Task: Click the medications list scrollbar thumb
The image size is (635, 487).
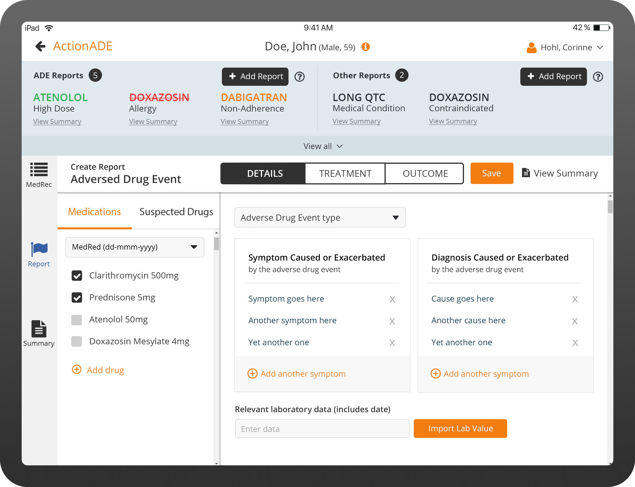Action: click(x=216, y=243)
